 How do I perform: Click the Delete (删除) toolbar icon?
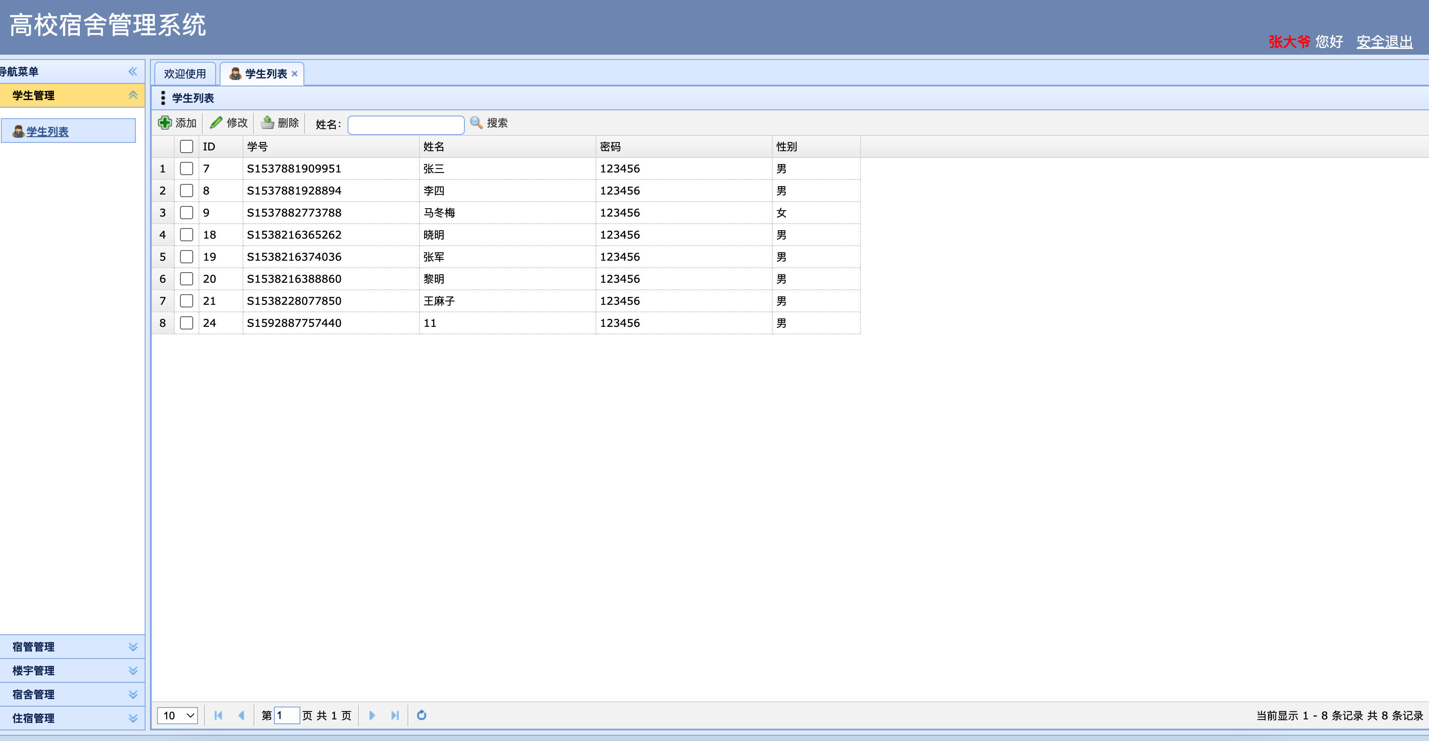(267, 123)
